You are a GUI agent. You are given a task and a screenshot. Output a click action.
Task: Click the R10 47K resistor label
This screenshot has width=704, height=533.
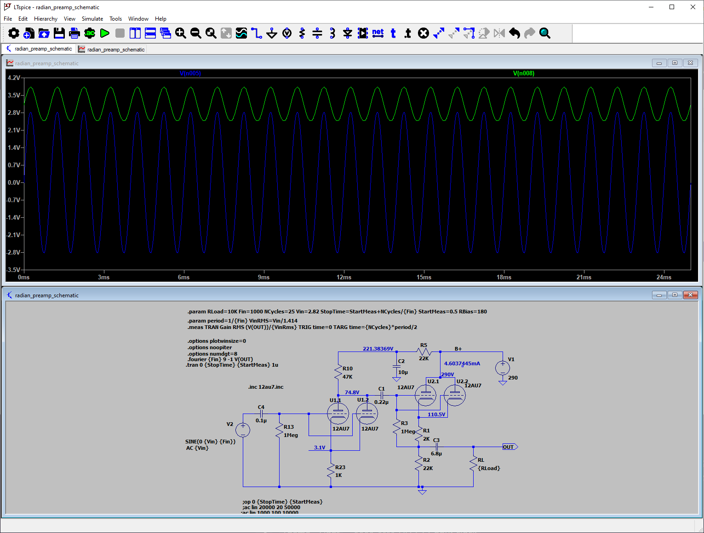pos(348,373)
